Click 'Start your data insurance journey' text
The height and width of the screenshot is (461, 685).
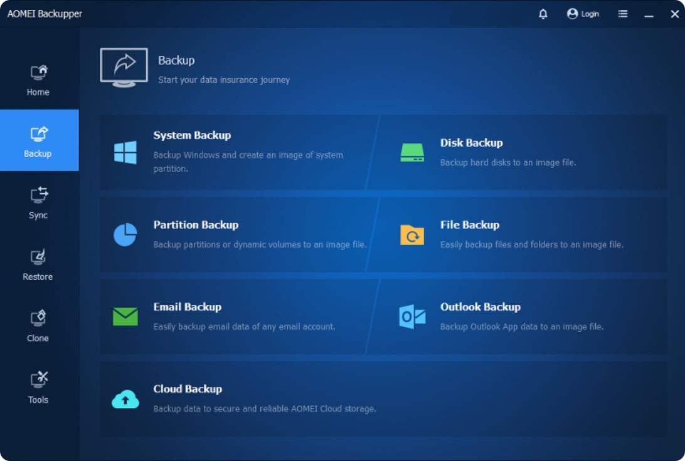pyautogui.click(x=224, y=80)
